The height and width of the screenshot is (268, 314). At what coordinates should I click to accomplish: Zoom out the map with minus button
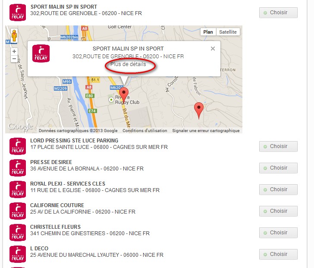[x=14, y=59]
